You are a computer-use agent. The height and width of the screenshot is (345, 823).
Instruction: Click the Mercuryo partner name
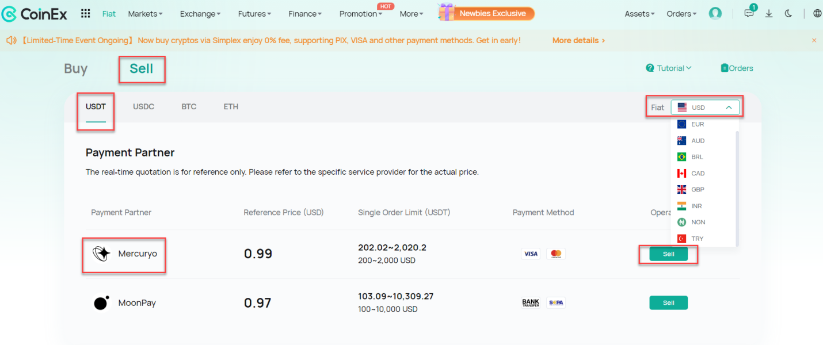point(138,254)
